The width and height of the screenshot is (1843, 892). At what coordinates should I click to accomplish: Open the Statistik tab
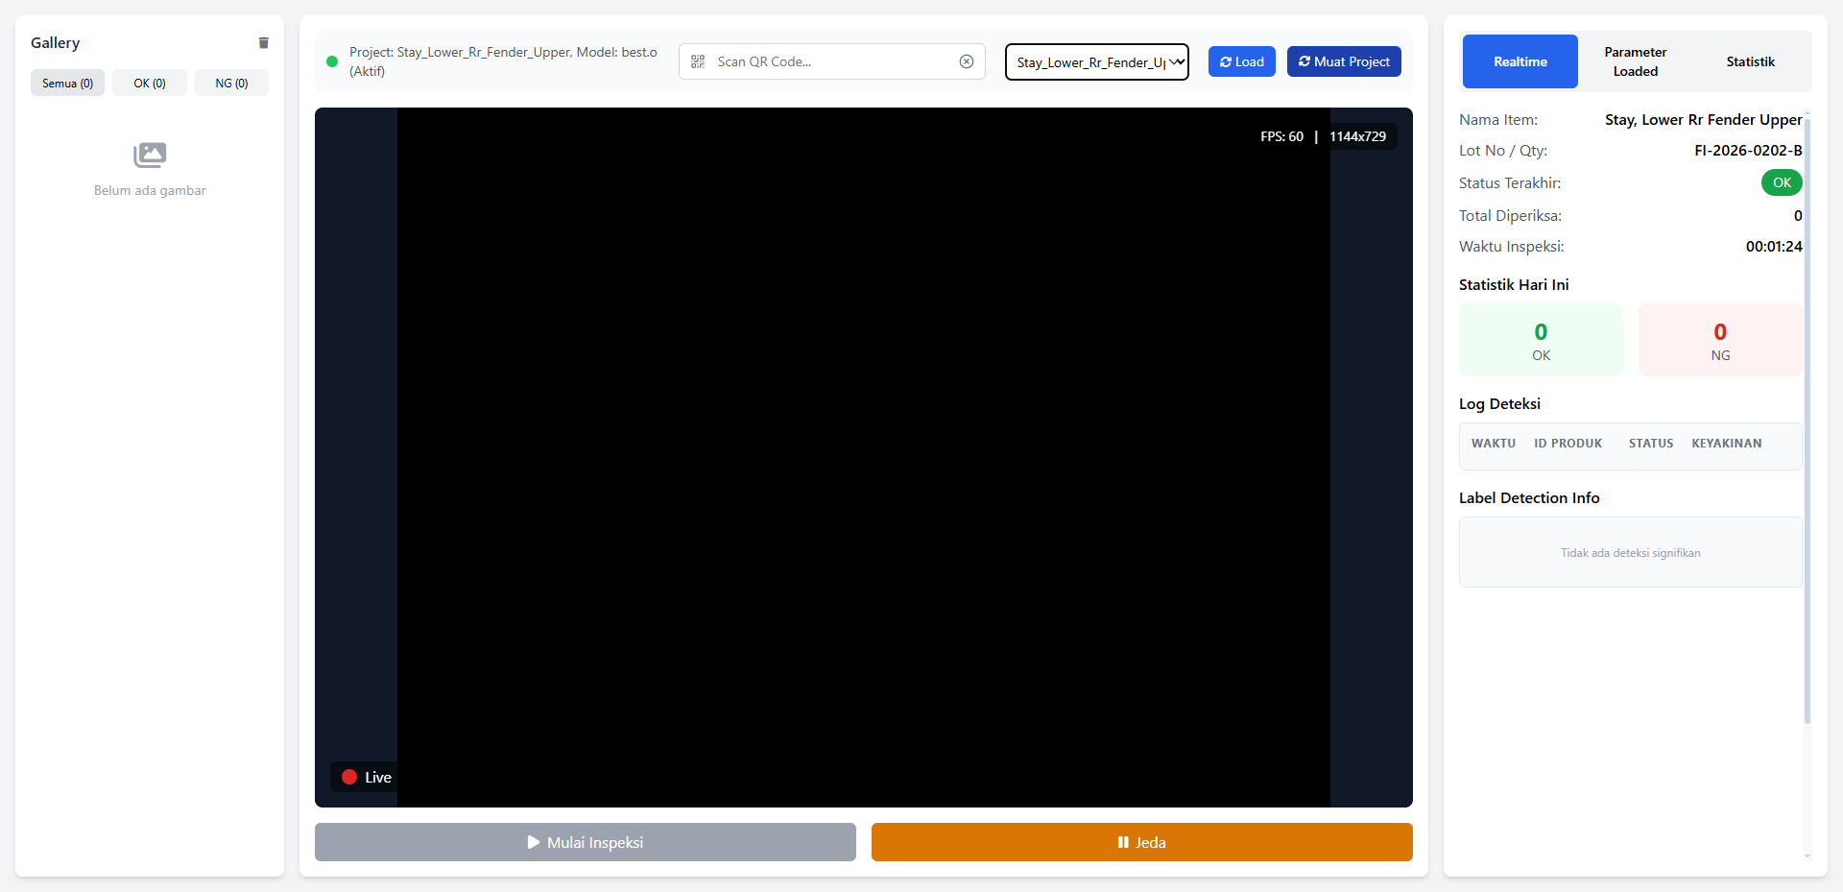[x=1750, y=61]
